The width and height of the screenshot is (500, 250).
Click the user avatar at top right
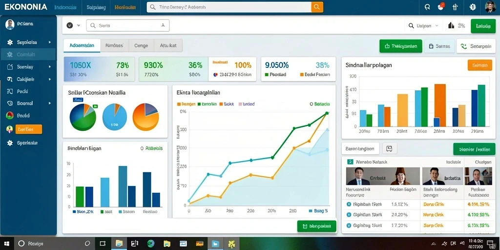click(x=490, y=7)
